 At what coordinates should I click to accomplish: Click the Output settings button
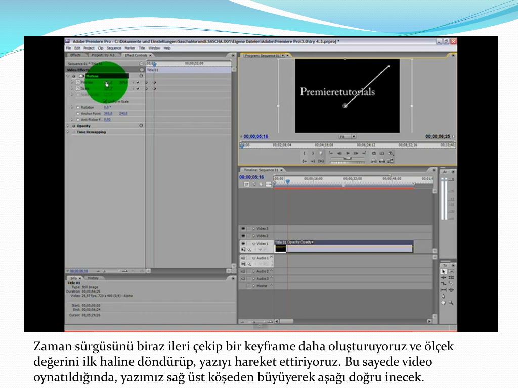pyautogui.click(x=391, y=154)
